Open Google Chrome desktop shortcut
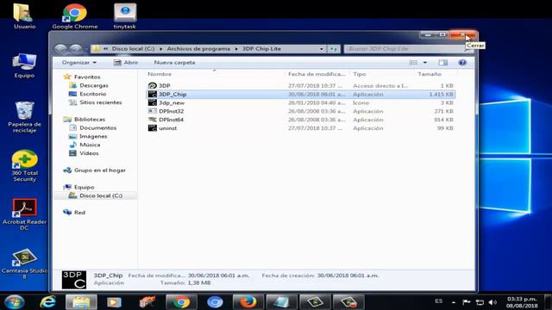The image size is (552, 310). pos(75,15)
